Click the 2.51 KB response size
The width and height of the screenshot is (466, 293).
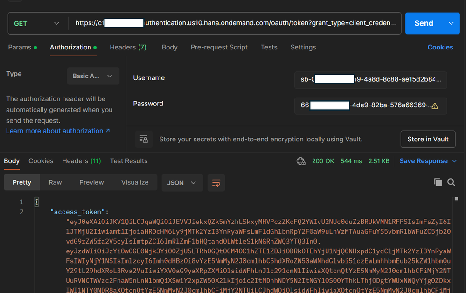pos(379,161)
